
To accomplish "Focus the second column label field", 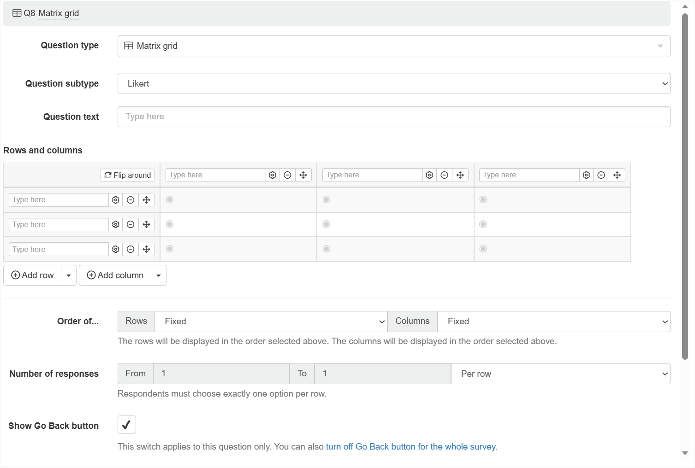I will [373, 175].
